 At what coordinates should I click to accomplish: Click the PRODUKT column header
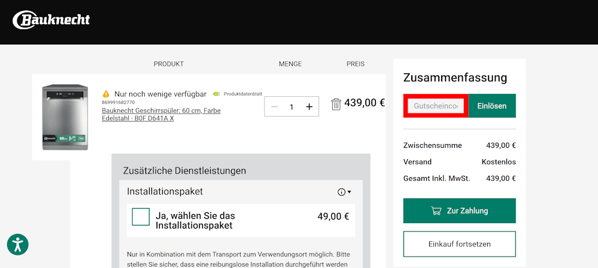(169, 64)
